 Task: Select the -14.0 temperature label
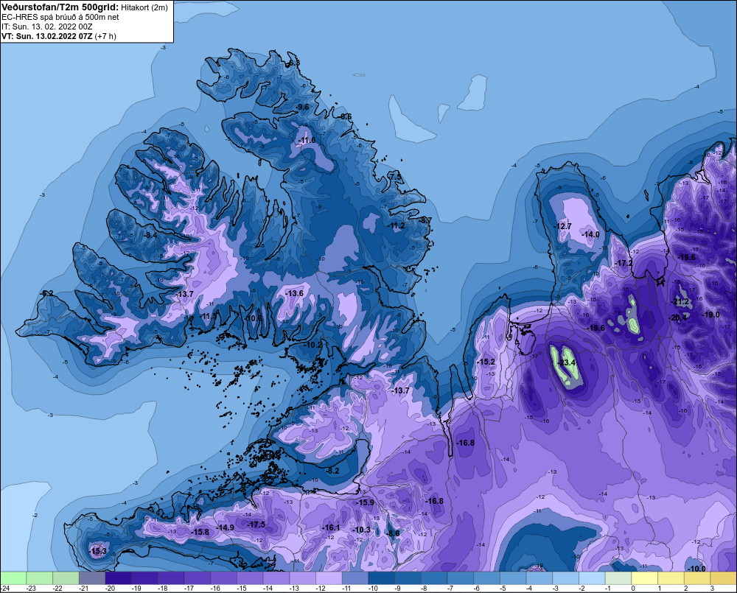[591, 234]
